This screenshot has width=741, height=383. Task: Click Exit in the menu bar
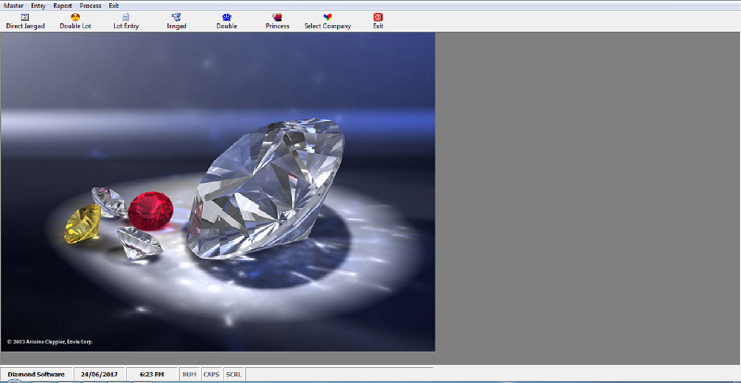[x=114, y=5]
